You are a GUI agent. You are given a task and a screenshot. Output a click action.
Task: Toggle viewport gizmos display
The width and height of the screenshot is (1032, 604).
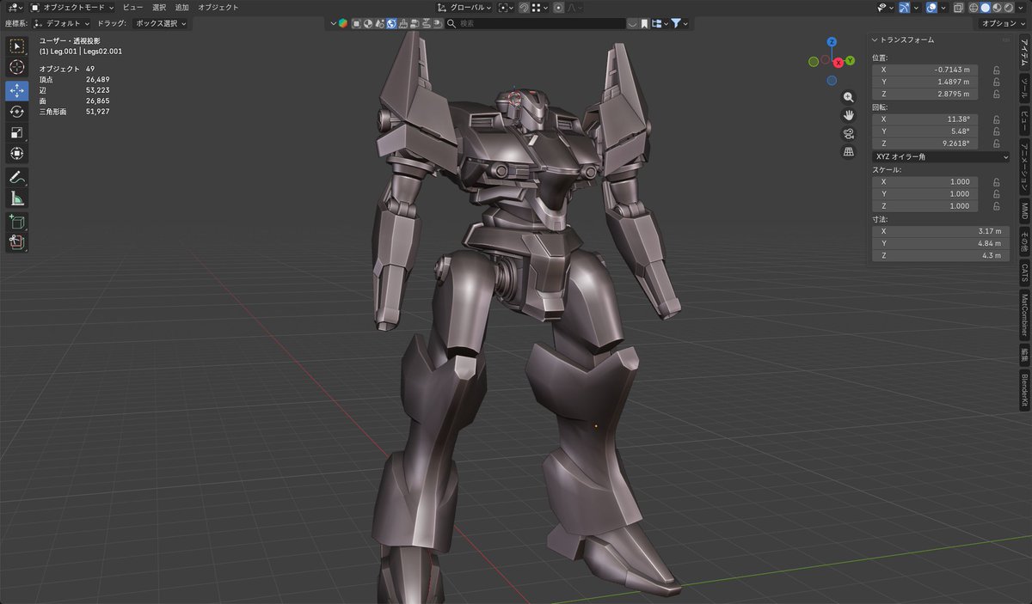coord(905,7)
